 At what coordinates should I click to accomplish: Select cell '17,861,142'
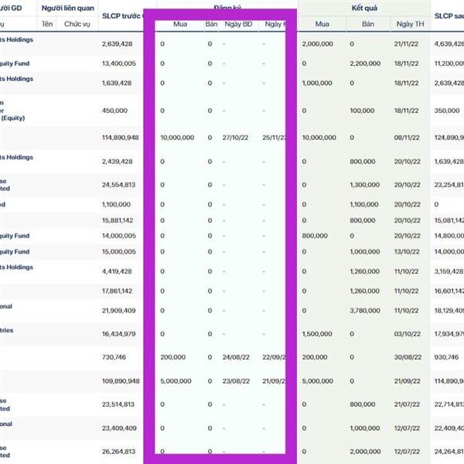118,292
